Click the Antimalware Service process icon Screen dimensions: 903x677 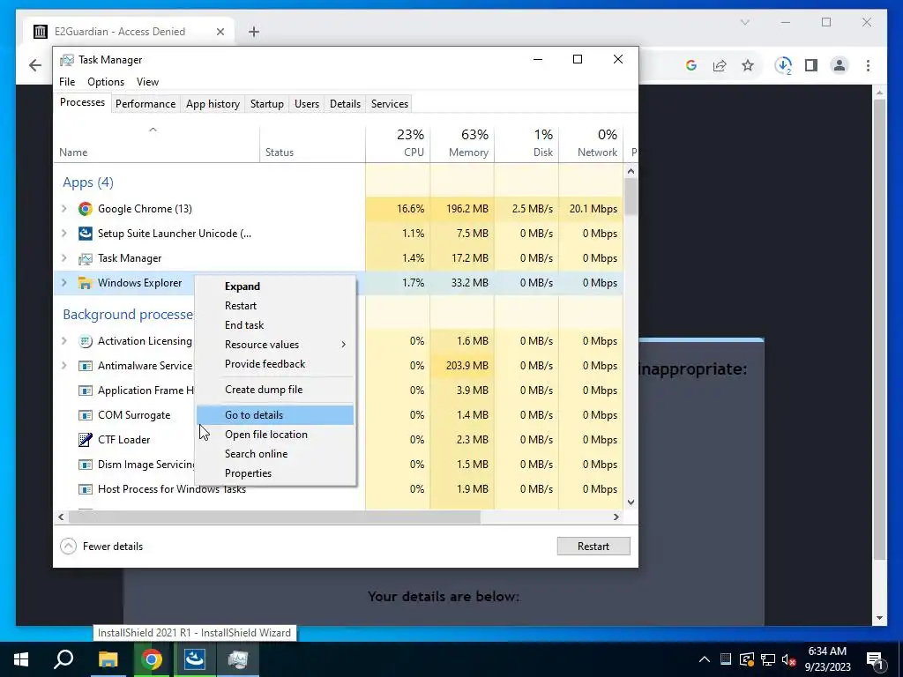click(86, 366)
